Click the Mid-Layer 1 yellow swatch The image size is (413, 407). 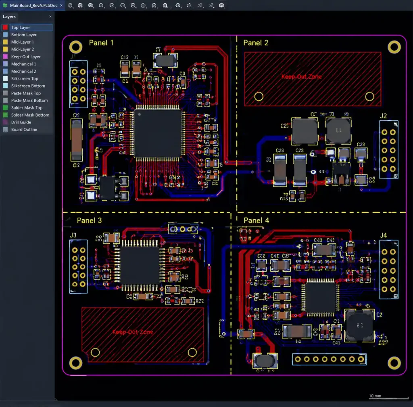coord(5,42)
